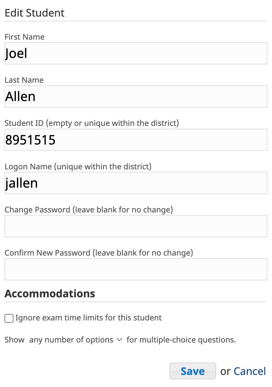Click the Logon Name label text
272x387 pixels.
pyautogui.click(x=78, y=167)
